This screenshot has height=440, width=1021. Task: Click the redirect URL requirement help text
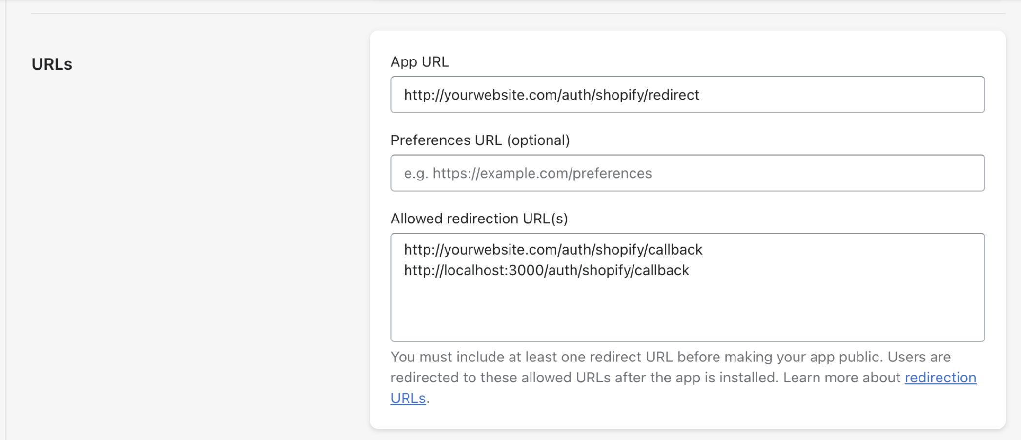point(683,378)
